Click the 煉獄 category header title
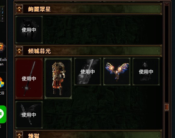The width and height of the screenshot is (175, 138). pyautogui.click(x=34, y=136)
